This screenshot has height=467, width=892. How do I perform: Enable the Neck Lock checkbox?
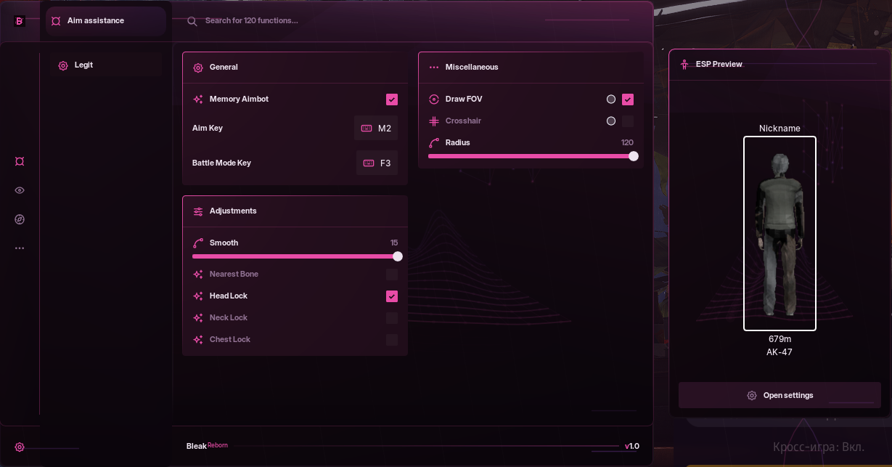(392, 318)
